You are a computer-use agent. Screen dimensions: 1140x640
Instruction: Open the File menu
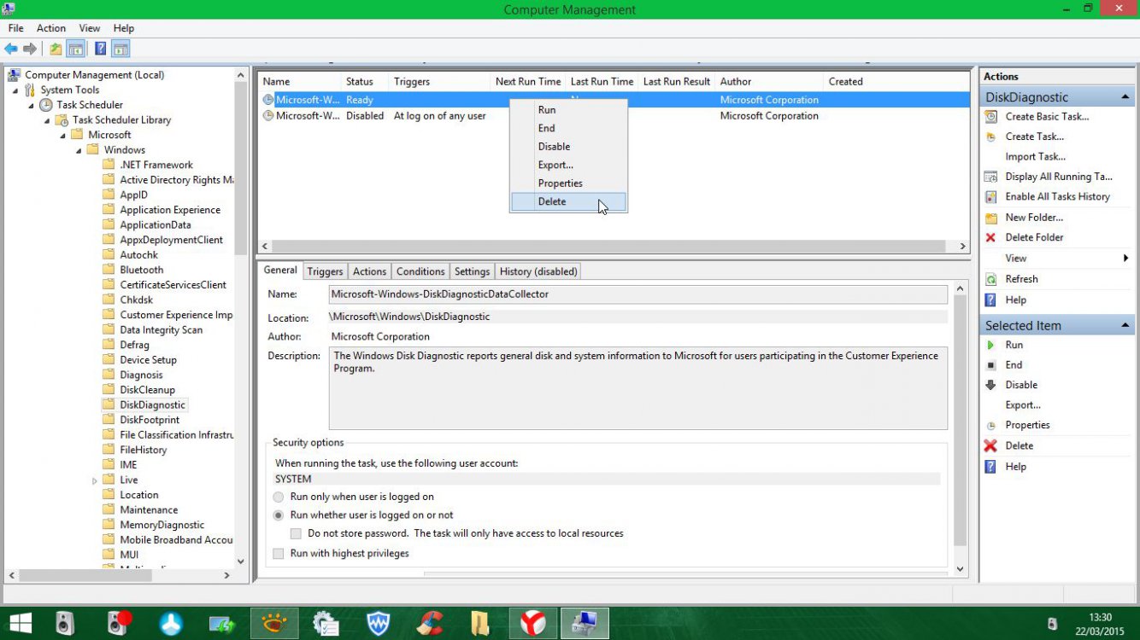pyautogui.click(x=15, y=28)
